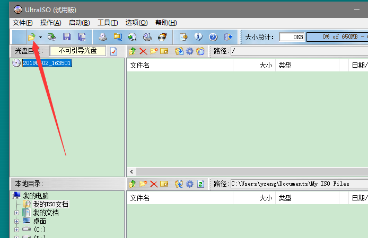
Task: Click the 不可引导光盘 field
Action: [78, 51]
